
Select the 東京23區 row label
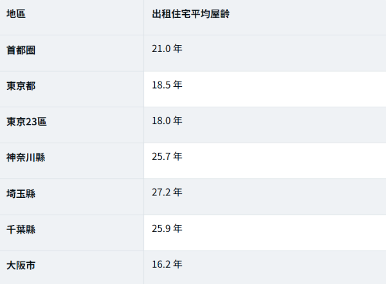[x=26, y=121]
